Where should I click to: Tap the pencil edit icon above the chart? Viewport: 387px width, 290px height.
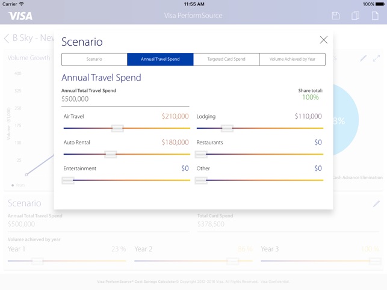click(363, 58)
